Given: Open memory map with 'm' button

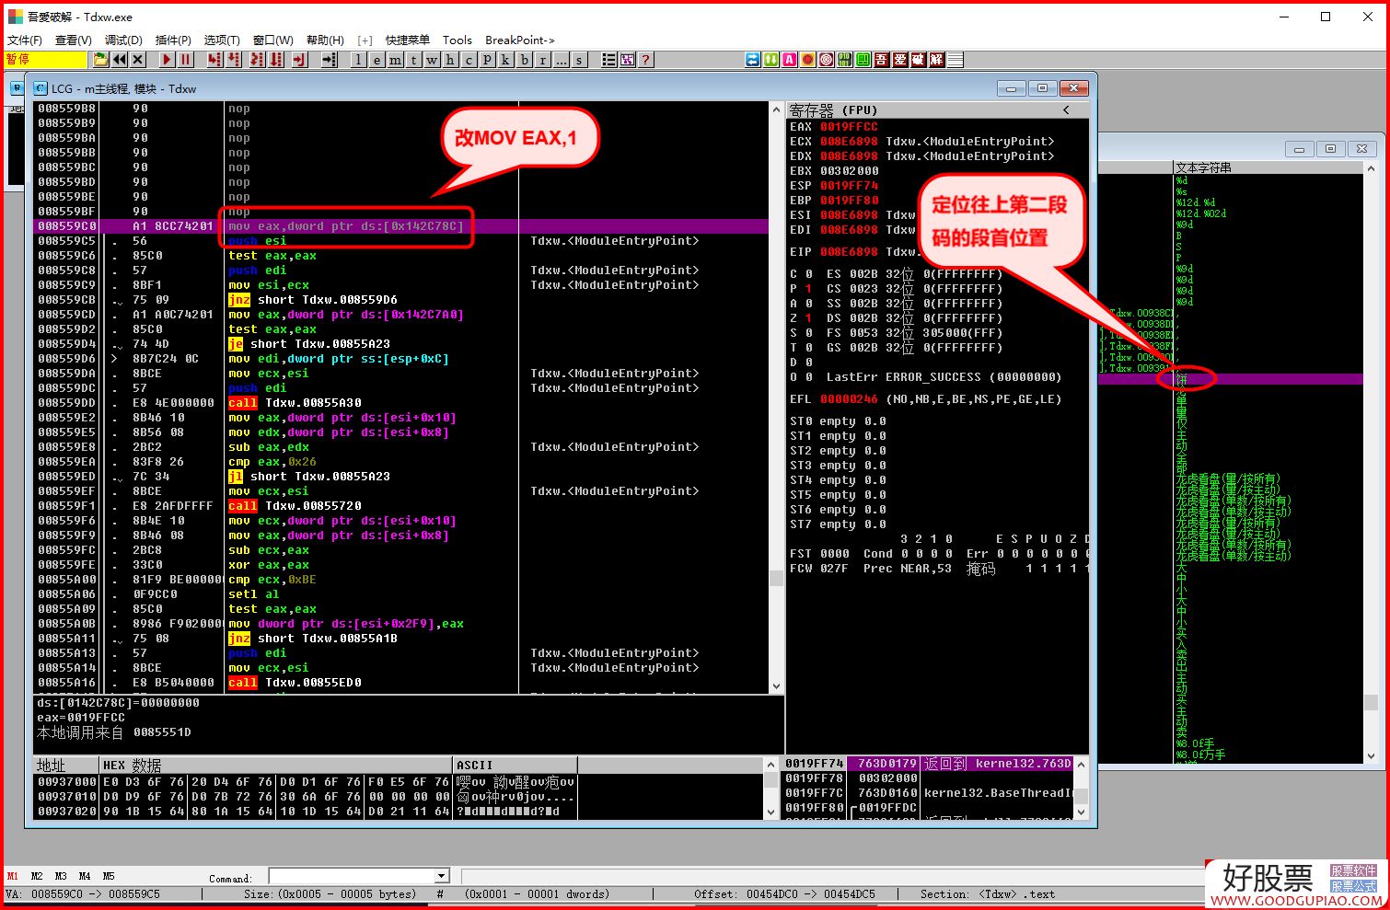Looking at the screenshot, I should (x=395, y=60).
